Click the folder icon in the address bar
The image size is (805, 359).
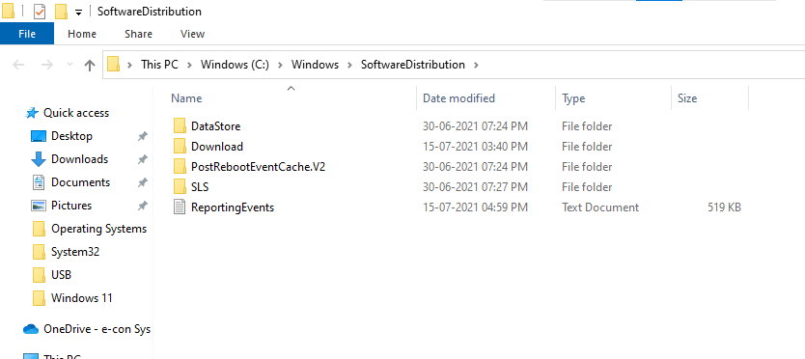[114, 65]
